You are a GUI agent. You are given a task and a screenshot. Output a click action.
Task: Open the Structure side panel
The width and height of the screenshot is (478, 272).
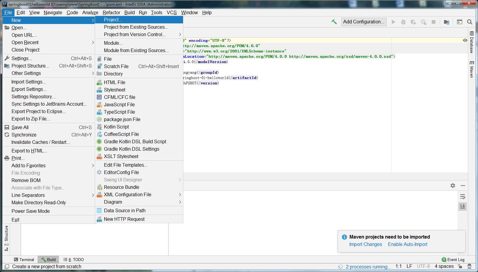tap(6, 238)
